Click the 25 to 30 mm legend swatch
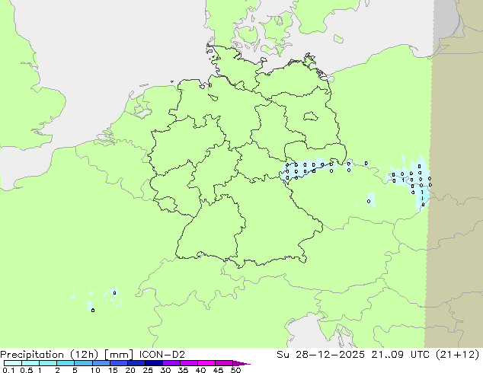Screen dimensions: 483x373 153,363
